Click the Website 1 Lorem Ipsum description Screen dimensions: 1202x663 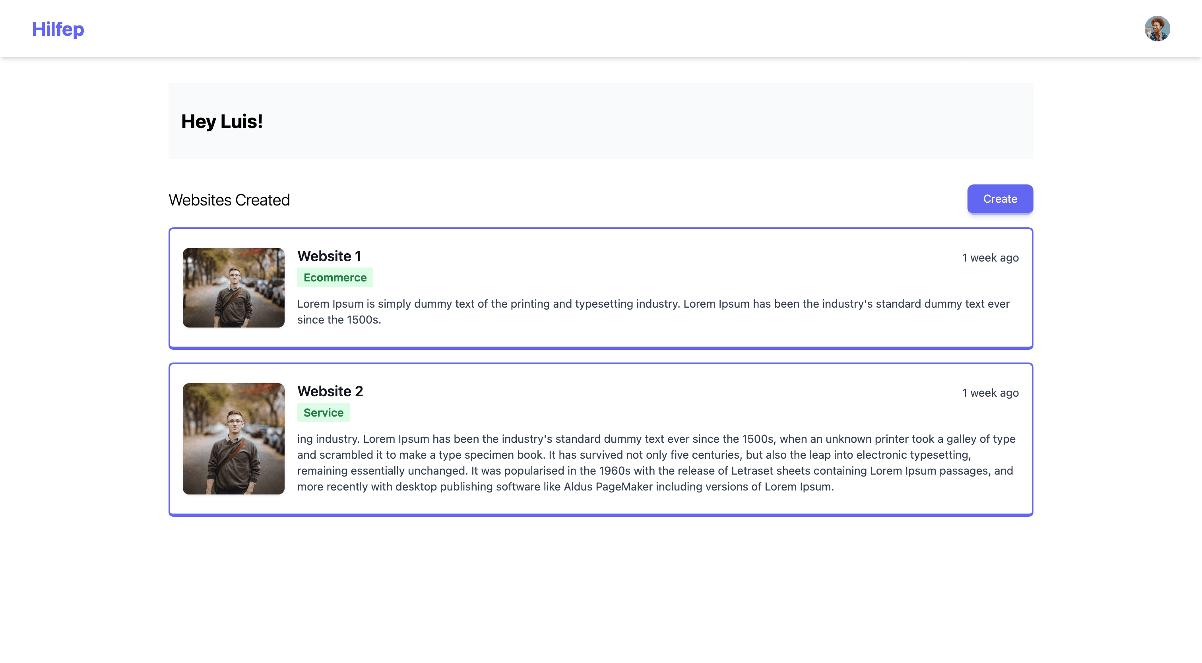pyautogui.click(x=653, y=312)
